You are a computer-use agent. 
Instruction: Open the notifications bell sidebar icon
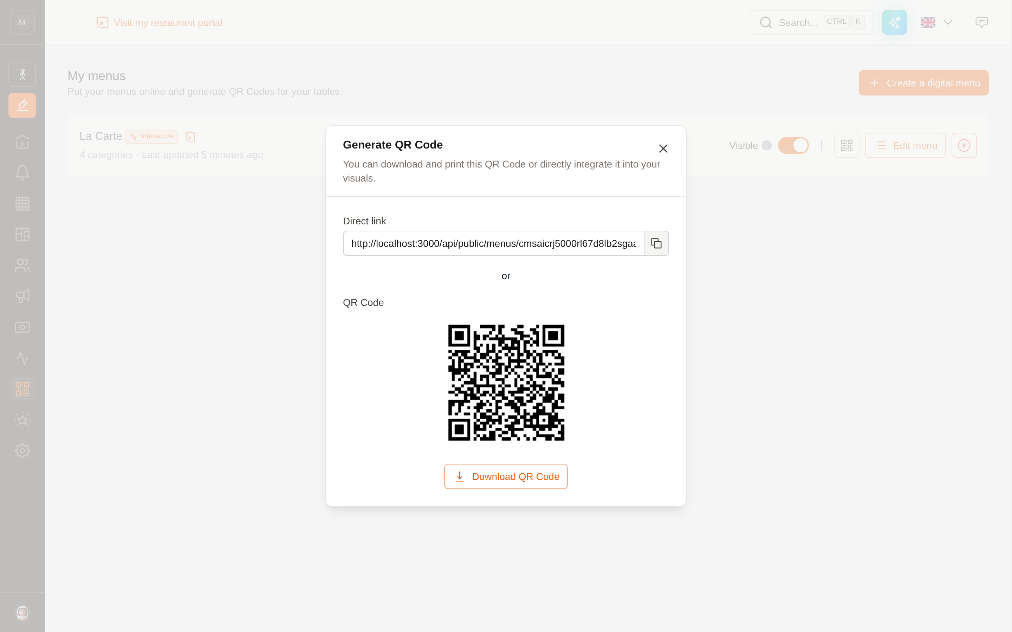pyautogui.click(x=22, y=173)
